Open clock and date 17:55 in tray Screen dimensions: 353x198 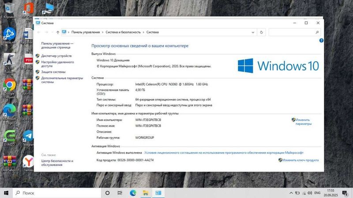click(x=330, y=193)
